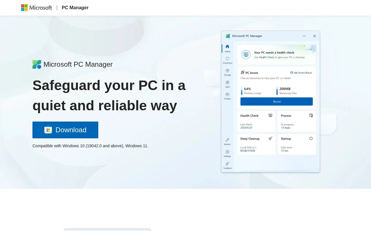Click the rocket icon next to PC boost

(x=243, y=72)
